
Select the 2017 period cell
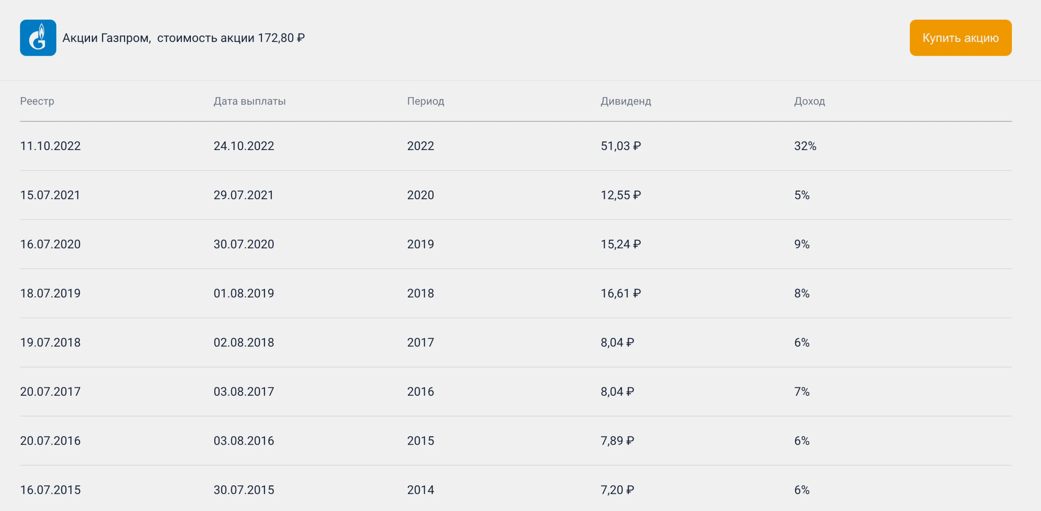(x=420, y=343)
